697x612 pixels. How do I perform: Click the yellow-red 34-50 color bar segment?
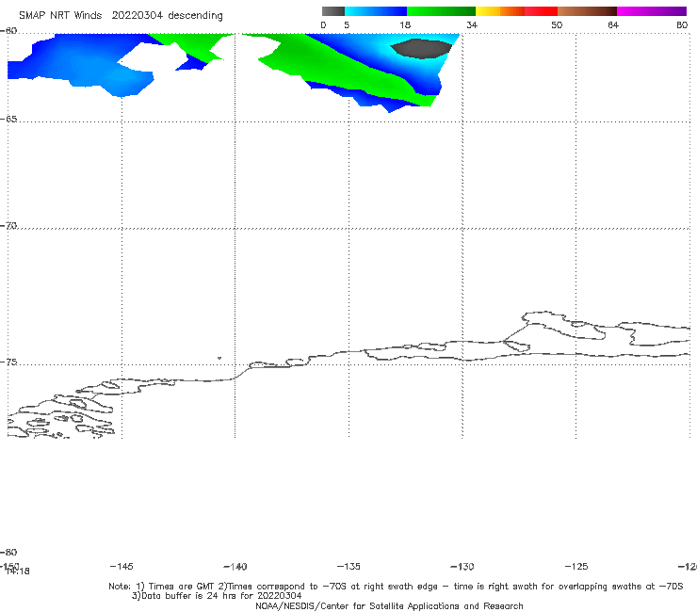[516, 11]
